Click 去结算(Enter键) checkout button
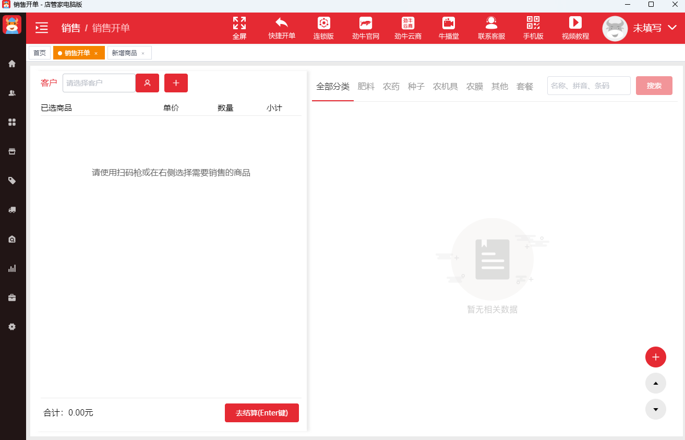 [262, 413]
